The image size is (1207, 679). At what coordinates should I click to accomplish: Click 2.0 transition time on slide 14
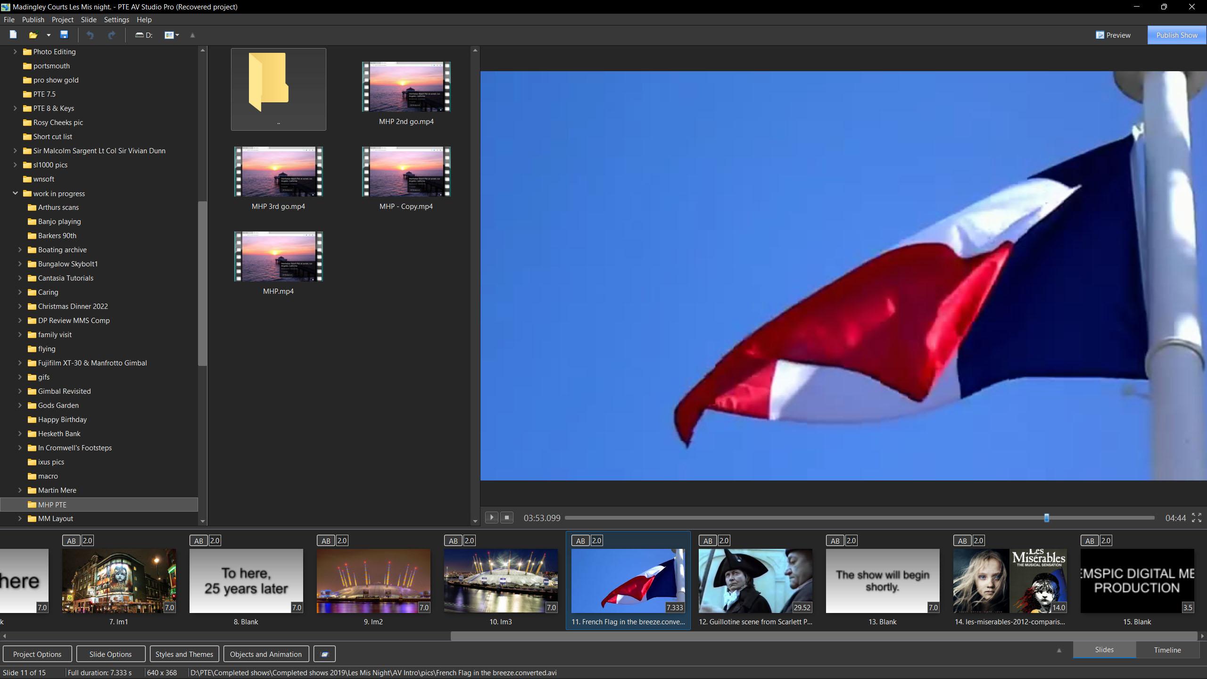(x=978, y=541)
